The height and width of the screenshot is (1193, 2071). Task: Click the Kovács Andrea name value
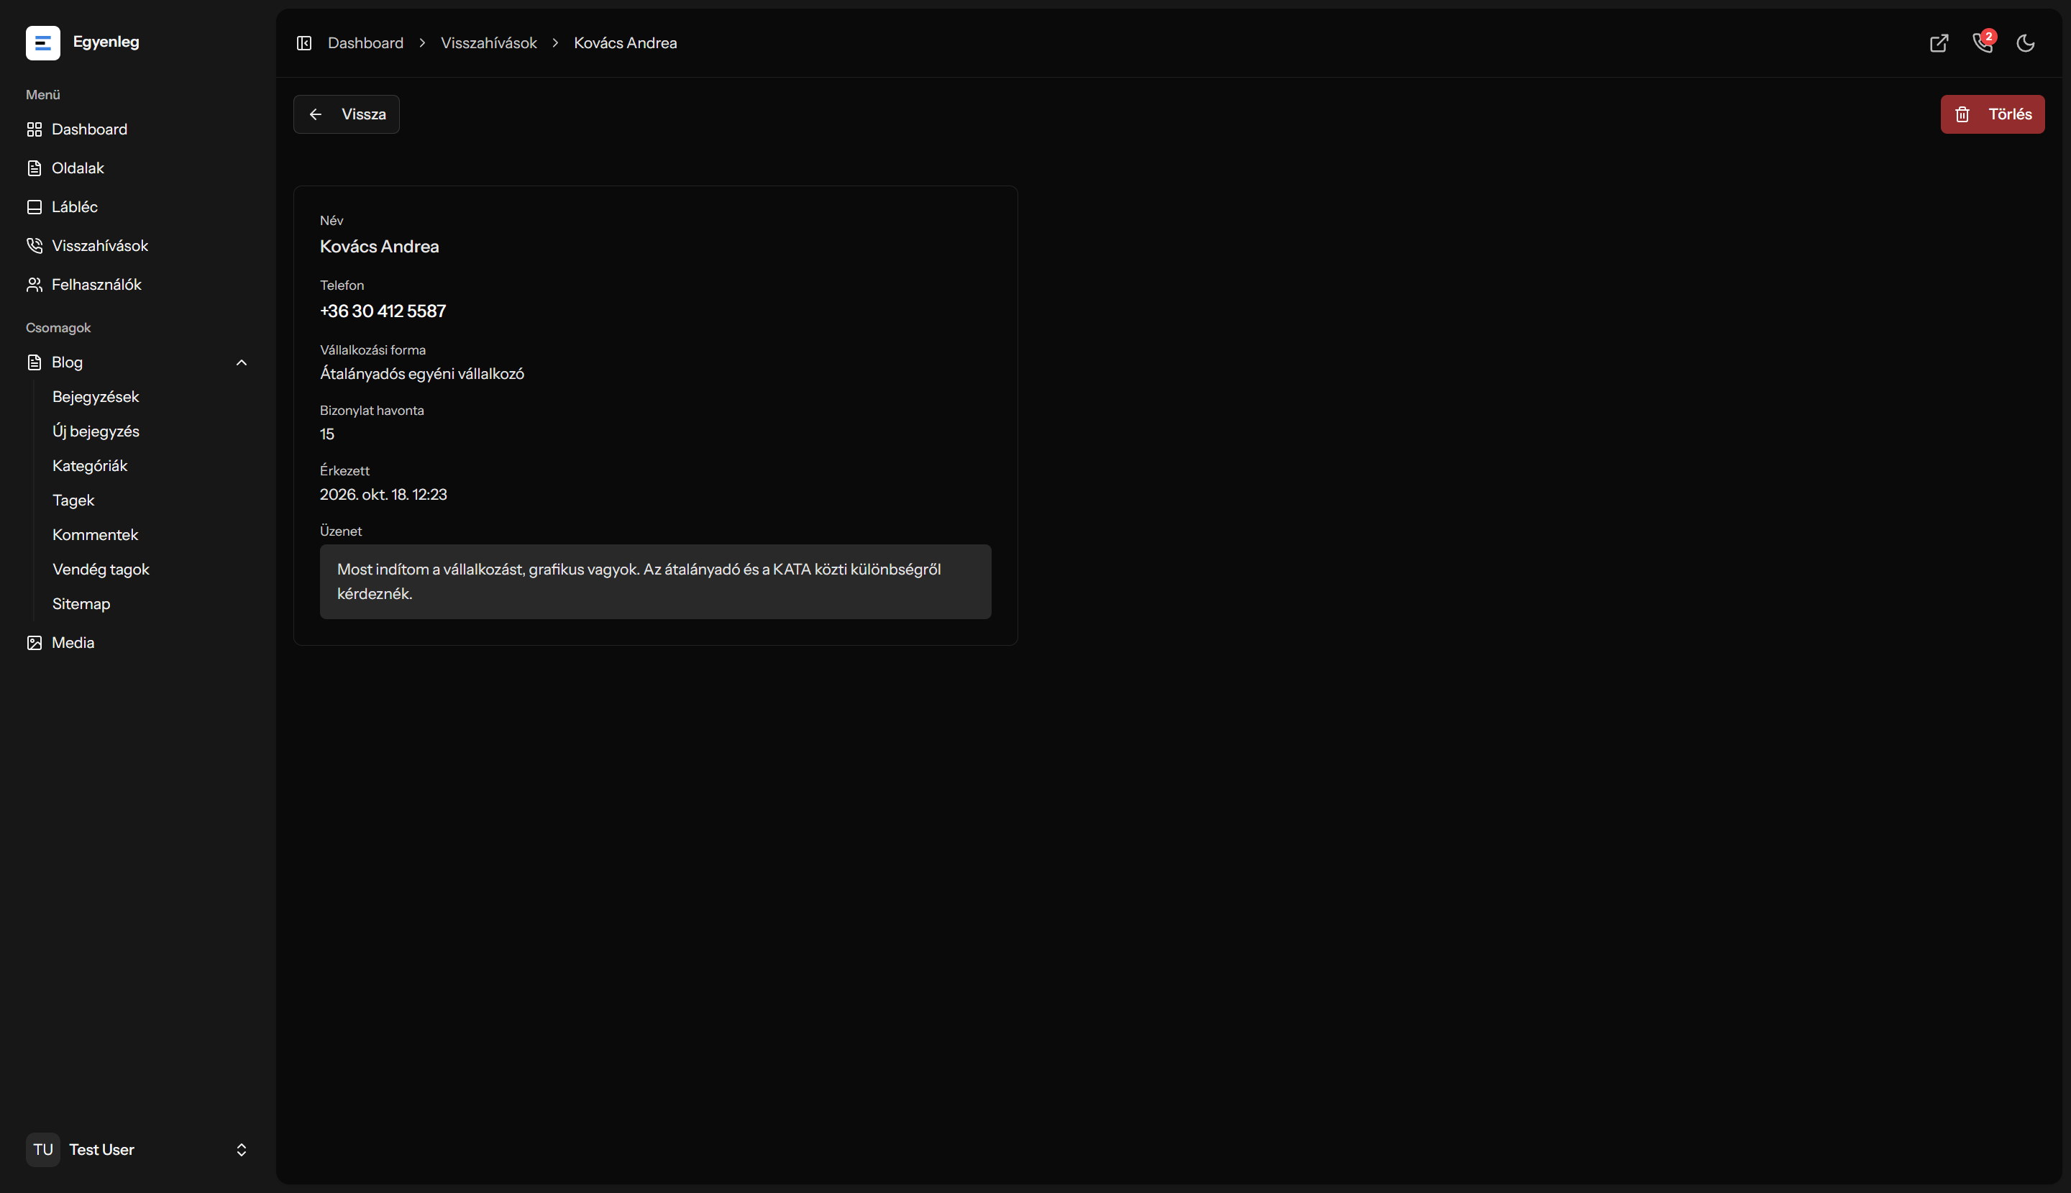[x=379, y=247]
